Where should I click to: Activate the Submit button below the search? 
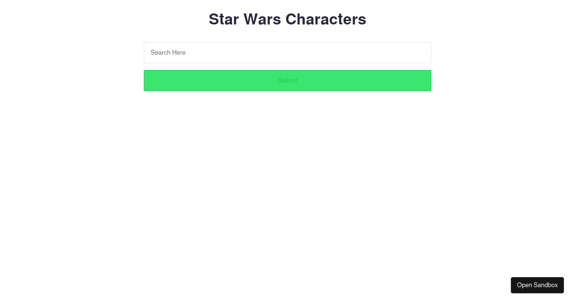coord(287,81)
